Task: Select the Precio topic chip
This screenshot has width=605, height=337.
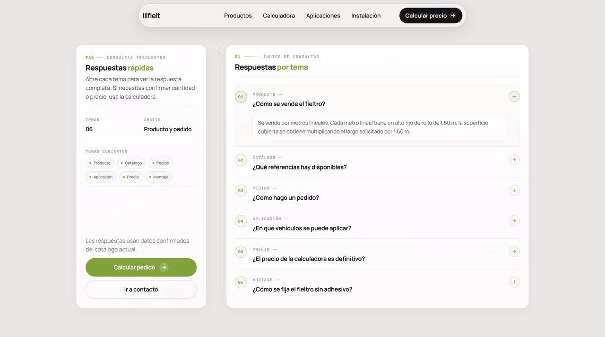Action: click(x=131, y=177)
